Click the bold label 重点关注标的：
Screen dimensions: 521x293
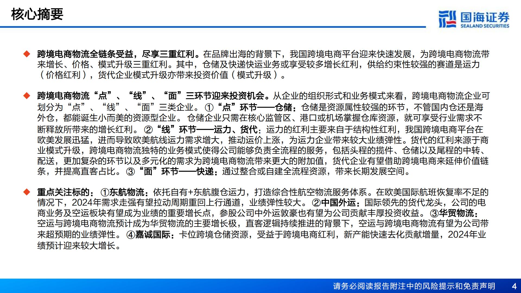point(65,192)
